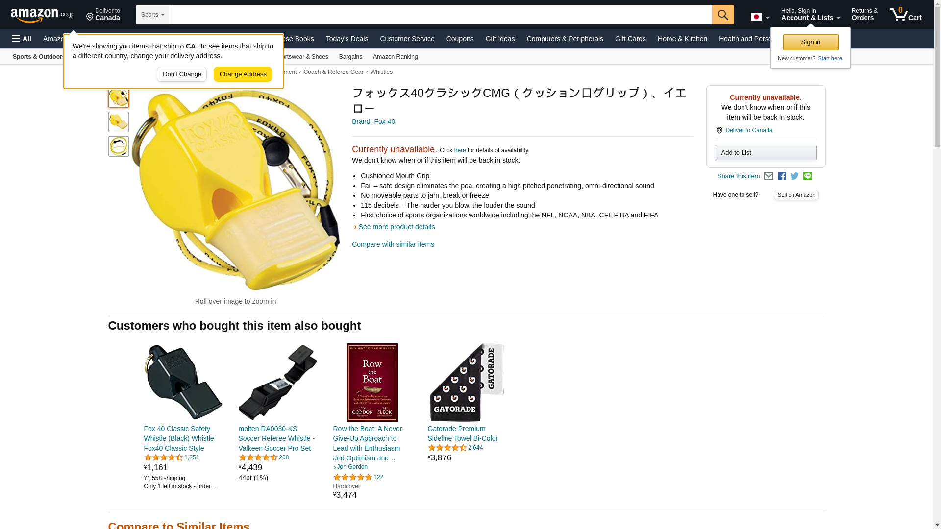
Task: Open the Japan flag language selector
Action: (x=760, y=17)
